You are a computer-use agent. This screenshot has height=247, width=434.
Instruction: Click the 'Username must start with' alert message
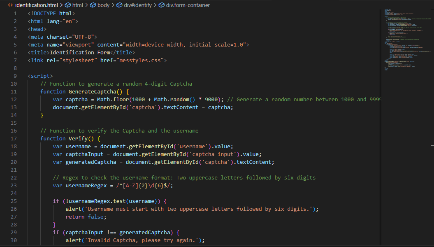coord(198,209)
